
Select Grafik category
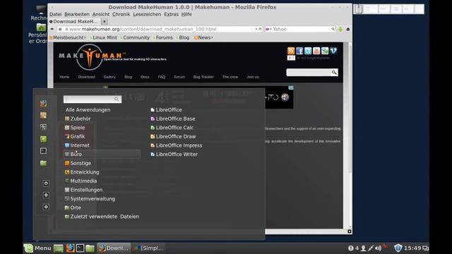click(75, 136)
